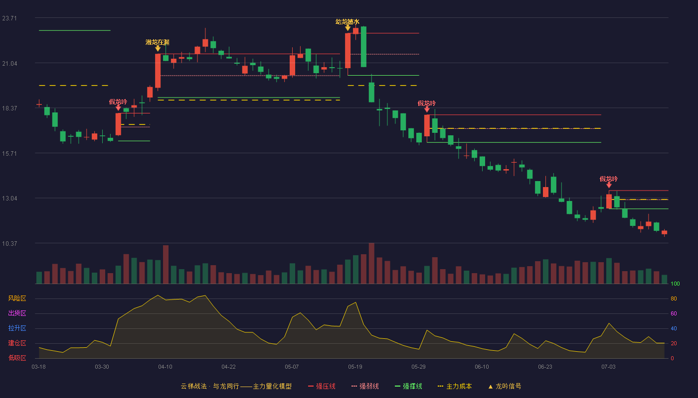Select the 龙吟信号 triangle legend icon
The width and height of the screenshot is (698, 398).
490,386
